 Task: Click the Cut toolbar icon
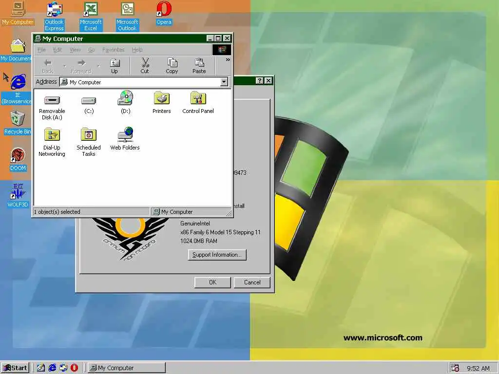(x=145, y=66)
